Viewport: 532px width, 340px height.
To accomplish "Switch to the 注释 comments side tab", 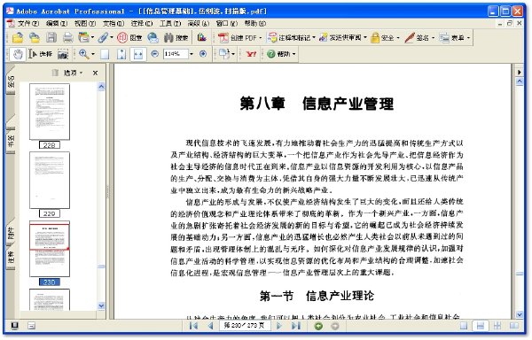I will [x=11, y=259].
